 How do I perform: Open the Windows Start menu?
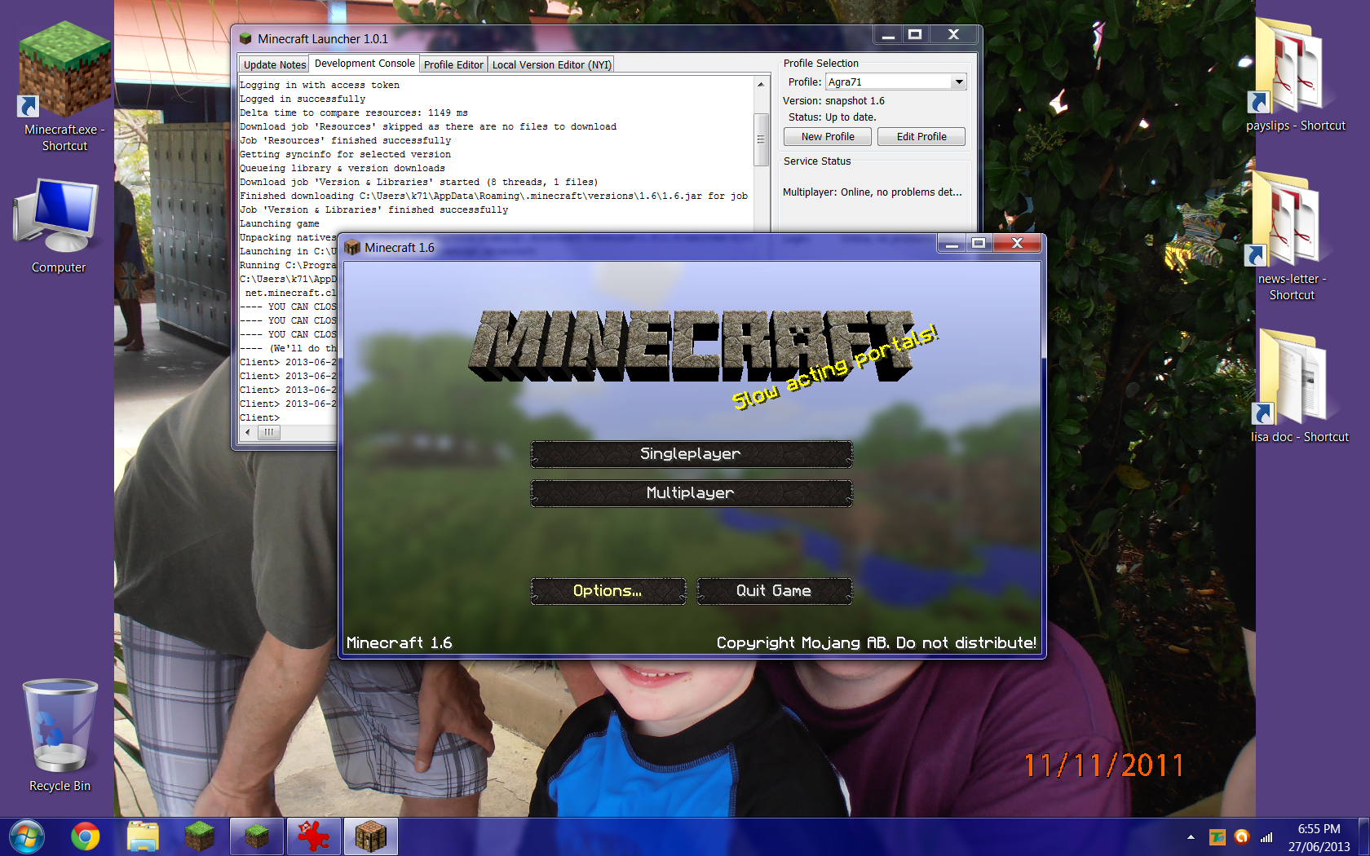click(x=27, y=836)
